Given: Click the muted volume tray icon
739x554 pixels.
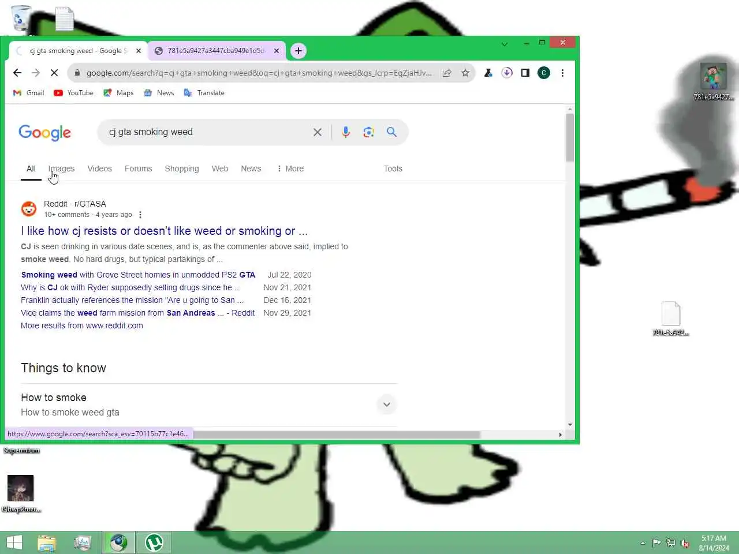Looking at the screenshot, I should (x=685, y=543).
